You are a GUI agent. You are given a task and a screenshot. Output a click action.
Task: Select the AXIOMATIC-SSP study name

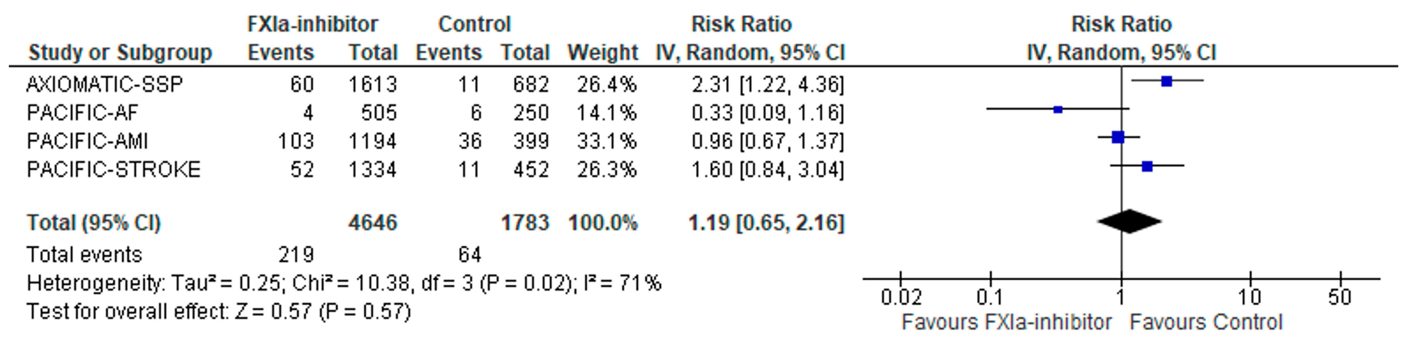pos(105,84)
